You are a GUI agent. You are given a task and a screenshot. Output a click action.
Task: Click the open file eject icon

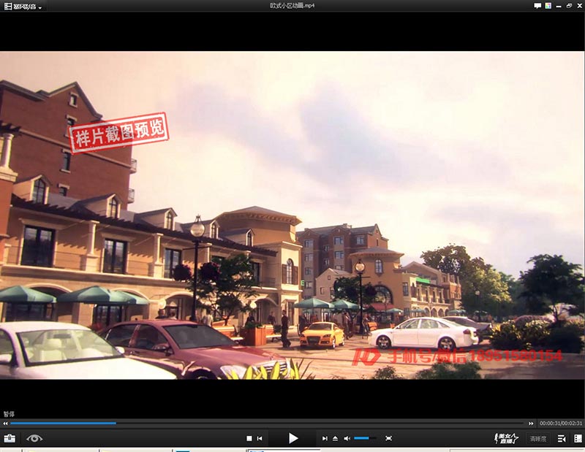click(335, 438)
